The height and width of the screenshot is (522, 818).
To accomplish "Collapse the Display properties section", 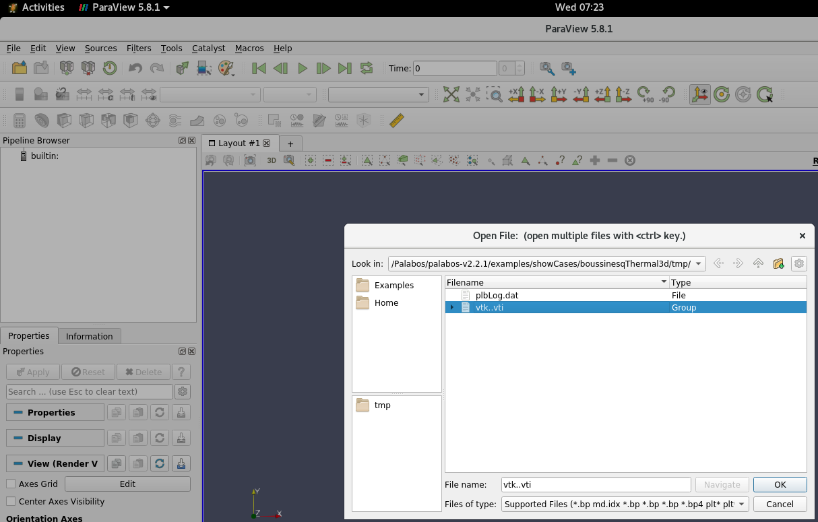I will click(x=55, y=438).
